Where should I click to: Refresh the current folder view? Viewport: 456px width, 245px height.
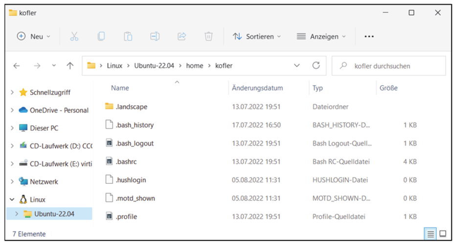click(316, 66)
